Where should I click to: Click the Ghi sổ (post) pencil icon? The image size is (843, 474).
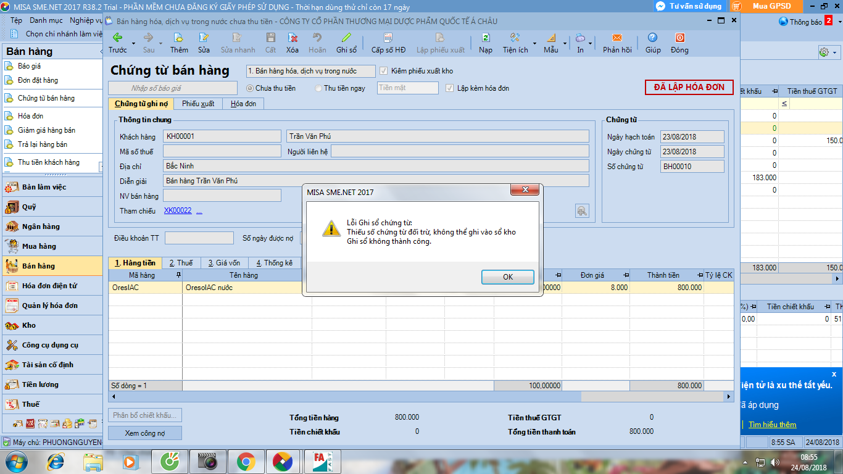coord(346,38)
